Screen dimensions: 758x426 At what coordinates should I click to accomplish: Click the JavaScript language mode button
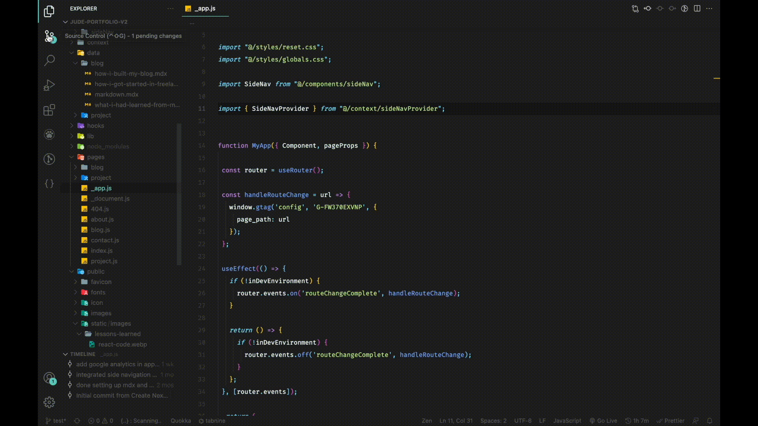tap(567, 421)
